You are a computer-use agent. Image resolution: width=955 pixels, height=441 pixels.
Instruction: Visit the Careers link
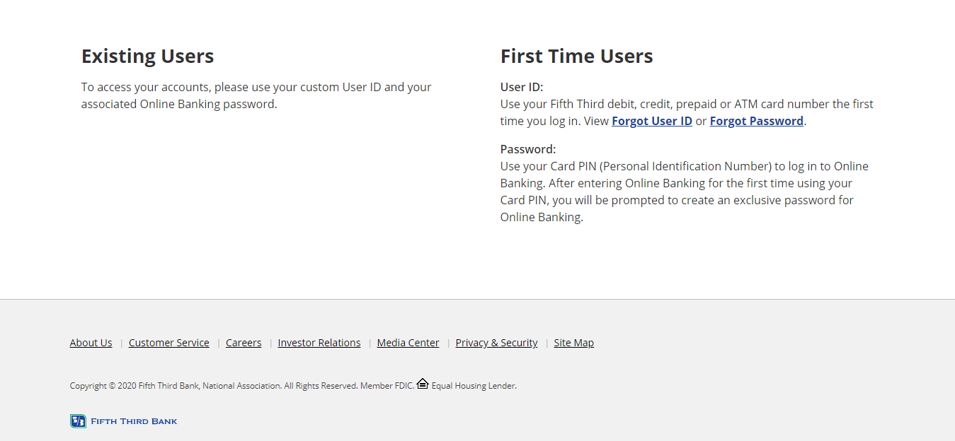(x=244, y=343)
